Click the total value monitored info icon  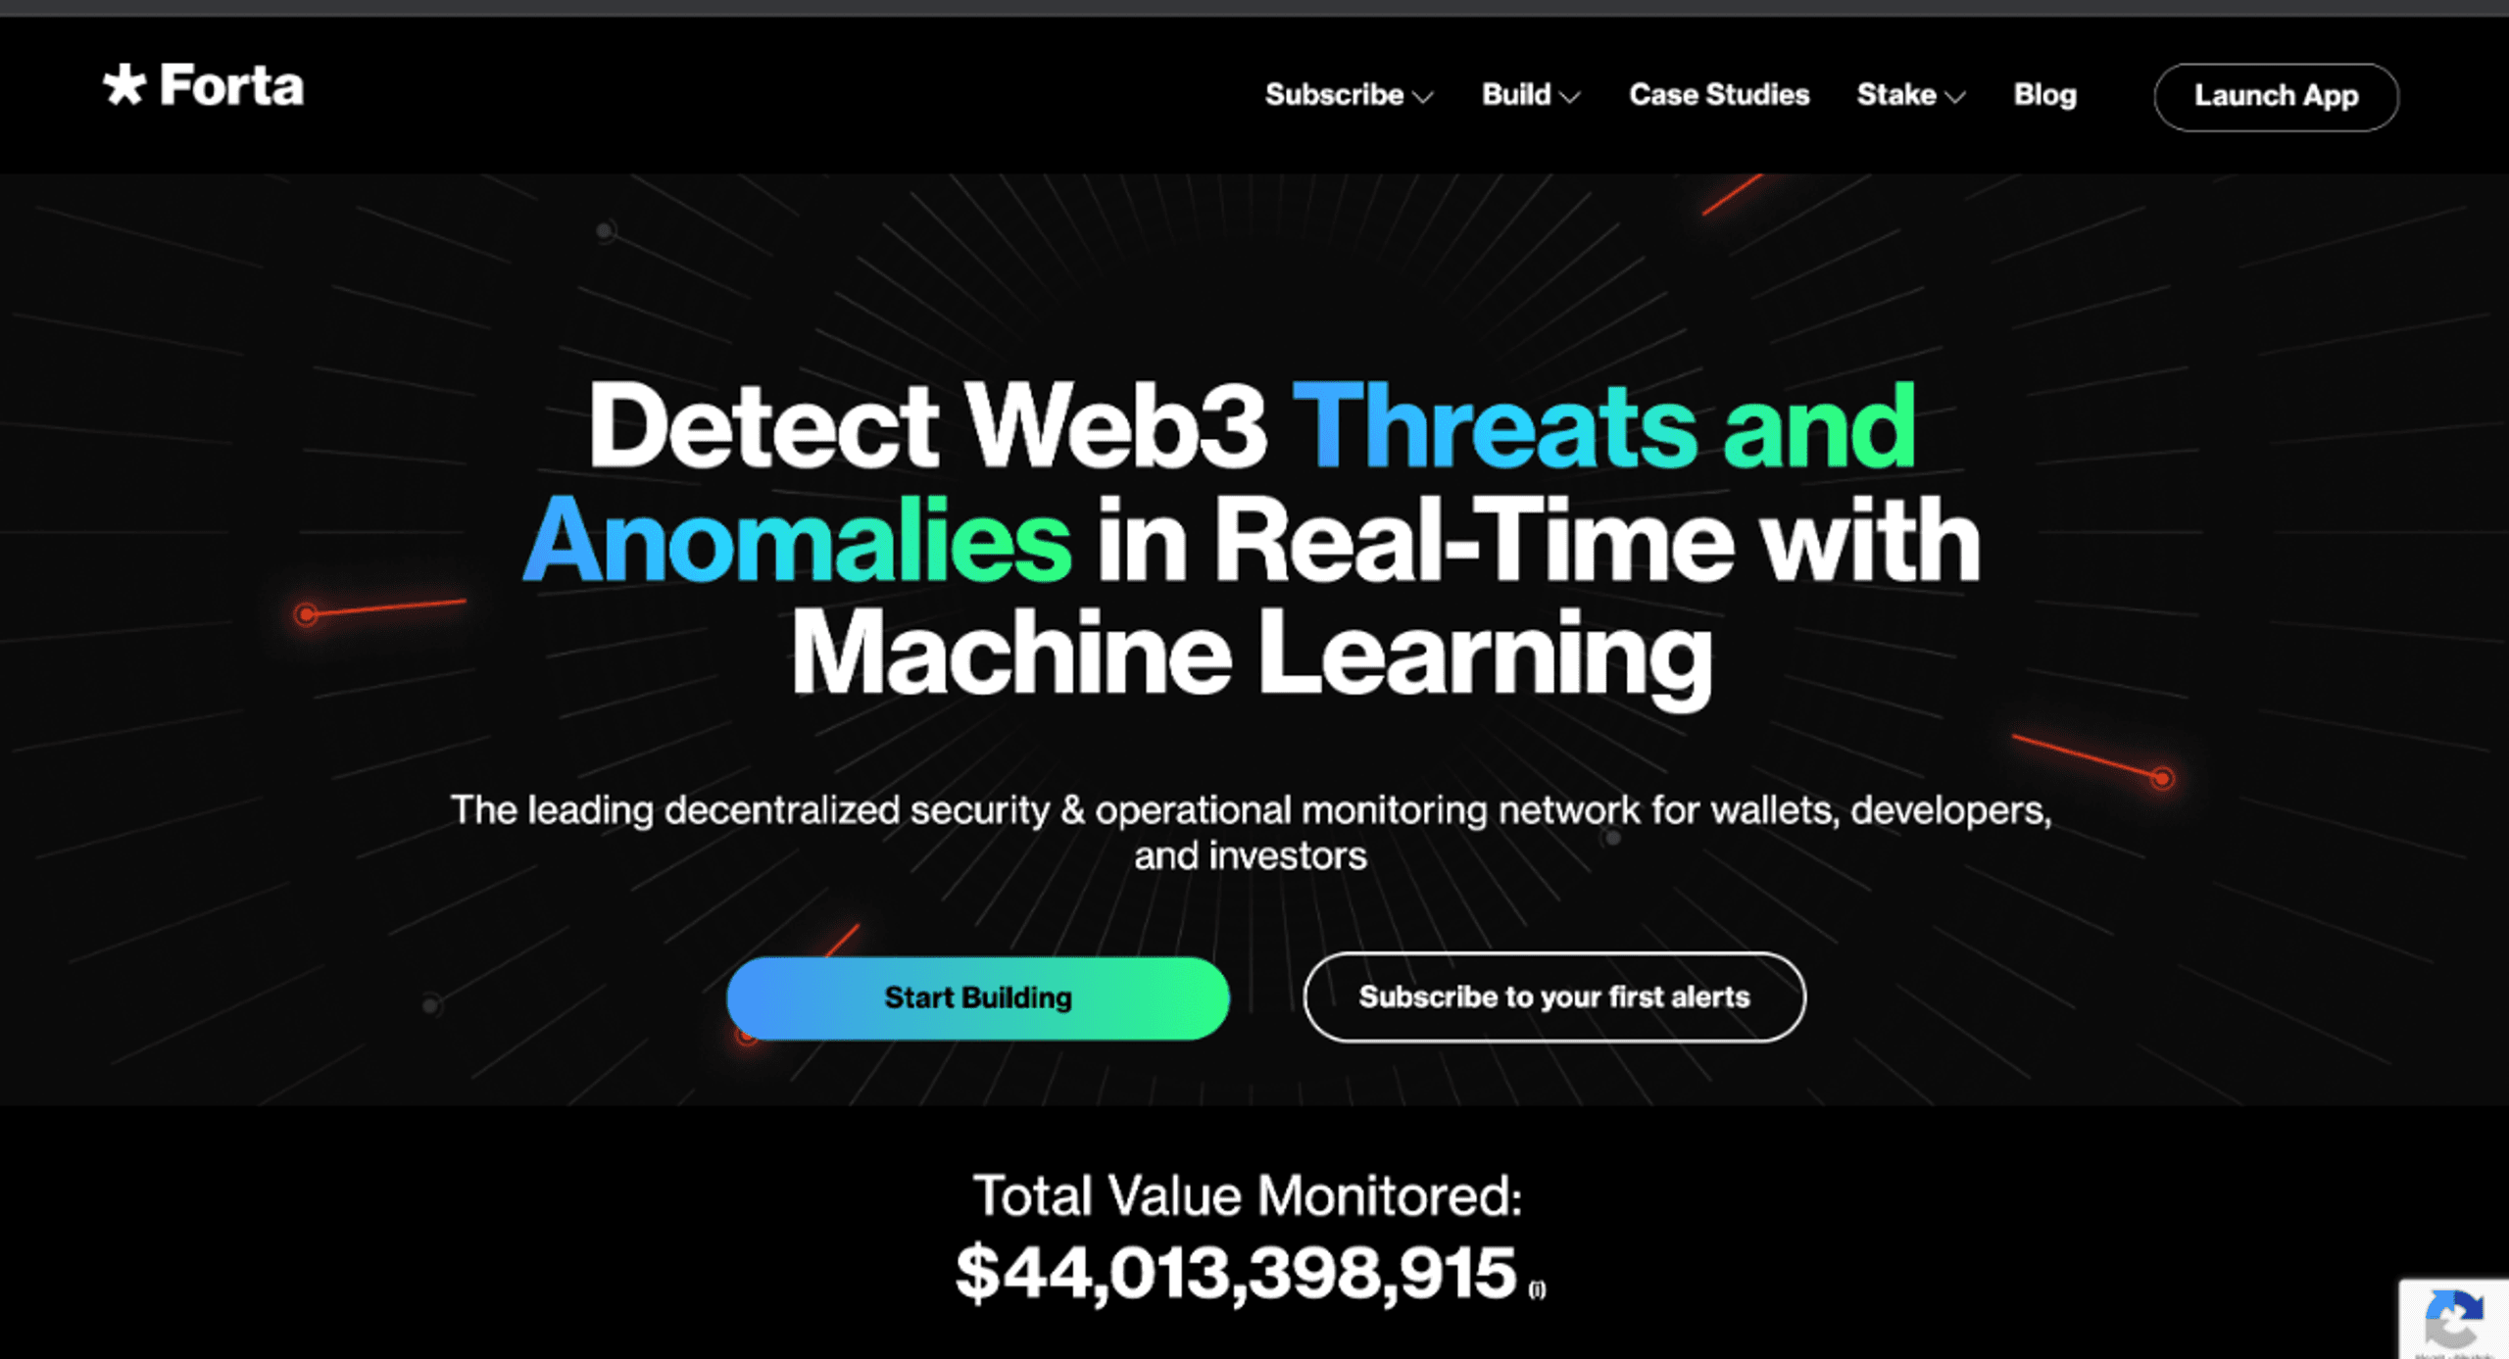(x=1540, y=1290)
